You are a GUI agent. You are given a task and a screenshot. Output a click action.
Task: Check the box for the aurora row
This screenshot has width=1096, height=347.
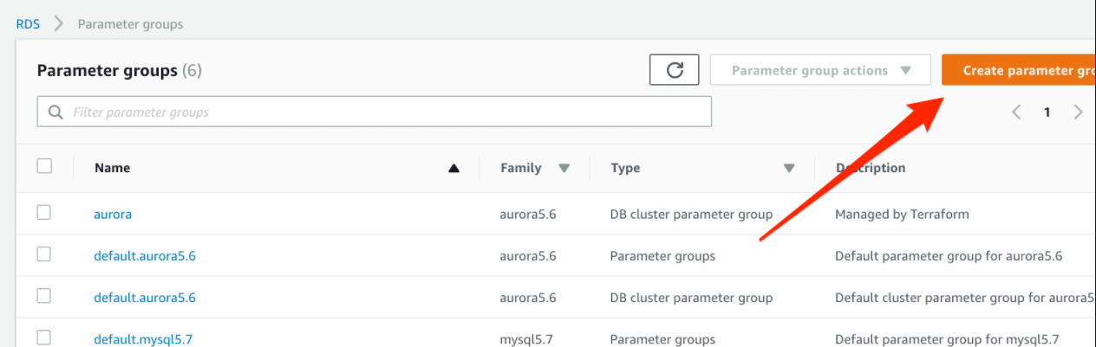pos(44,212)
